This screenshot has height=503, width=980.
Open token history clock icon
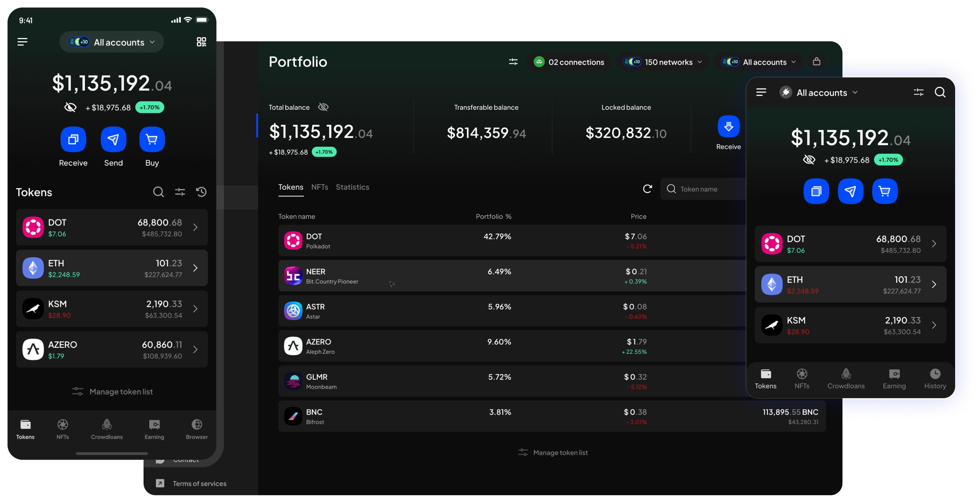point(201,192)
